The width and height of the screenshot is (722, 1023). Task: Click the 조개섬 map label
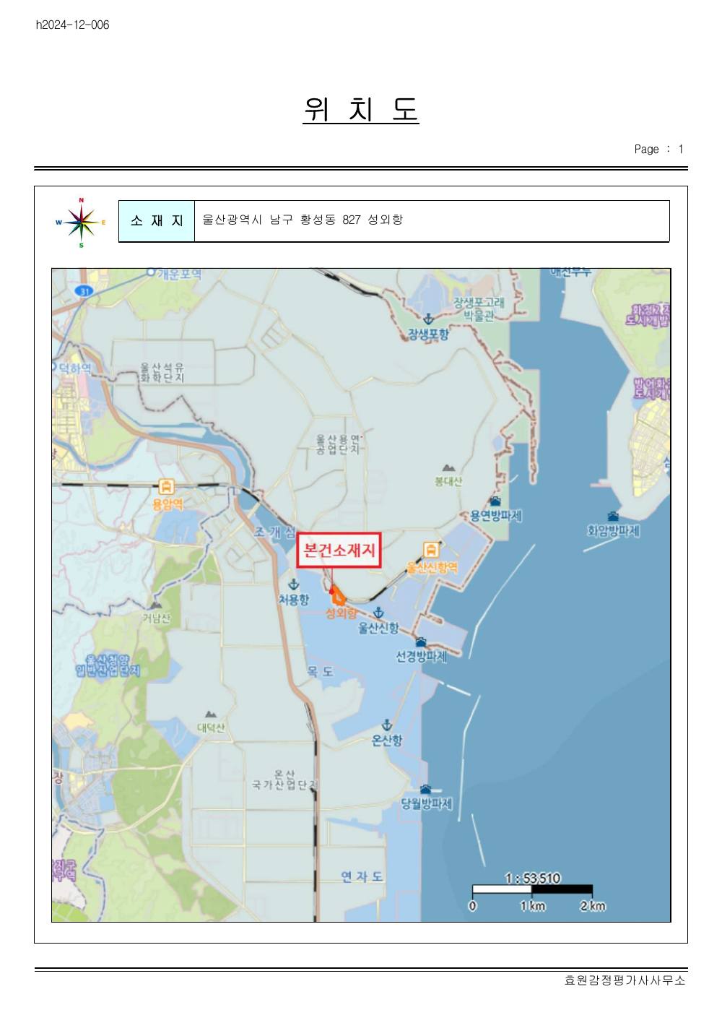click(274, 533)
